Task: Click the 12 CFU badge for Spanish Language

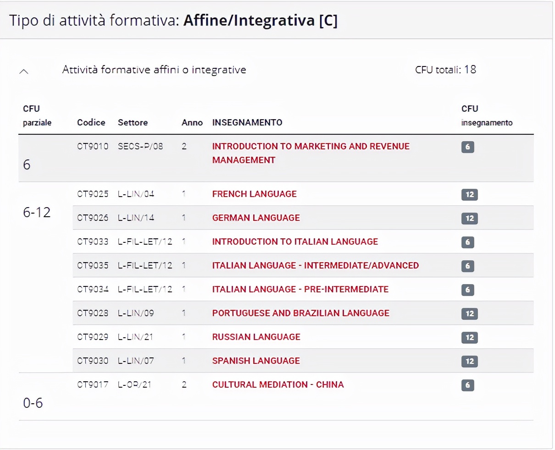Action: point(469,362)
